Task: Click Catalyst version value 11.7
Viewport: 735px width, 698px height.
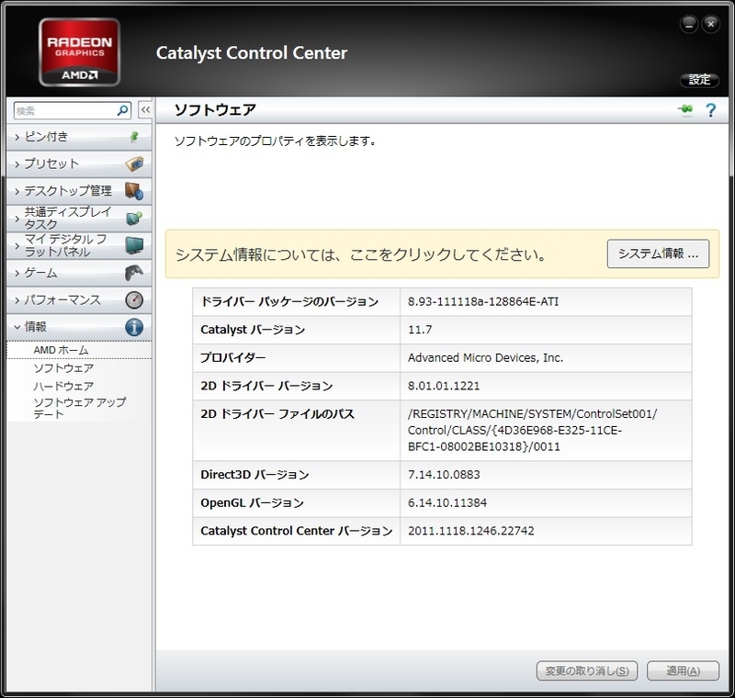Action: (x=420, y=330)
